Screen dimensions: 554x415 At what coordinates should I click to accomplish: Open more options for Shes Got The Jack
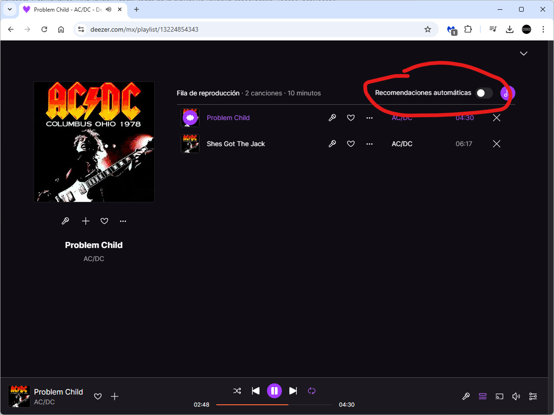pos(369,144)
